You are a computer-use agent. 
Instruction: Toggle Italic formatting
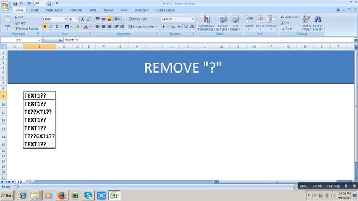[51, 27]
